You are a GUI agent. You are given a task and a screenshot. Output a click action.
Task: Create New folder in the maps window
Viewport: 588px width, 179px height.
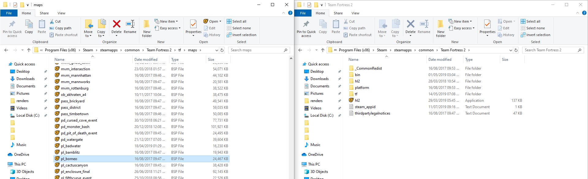click(147, 28)
